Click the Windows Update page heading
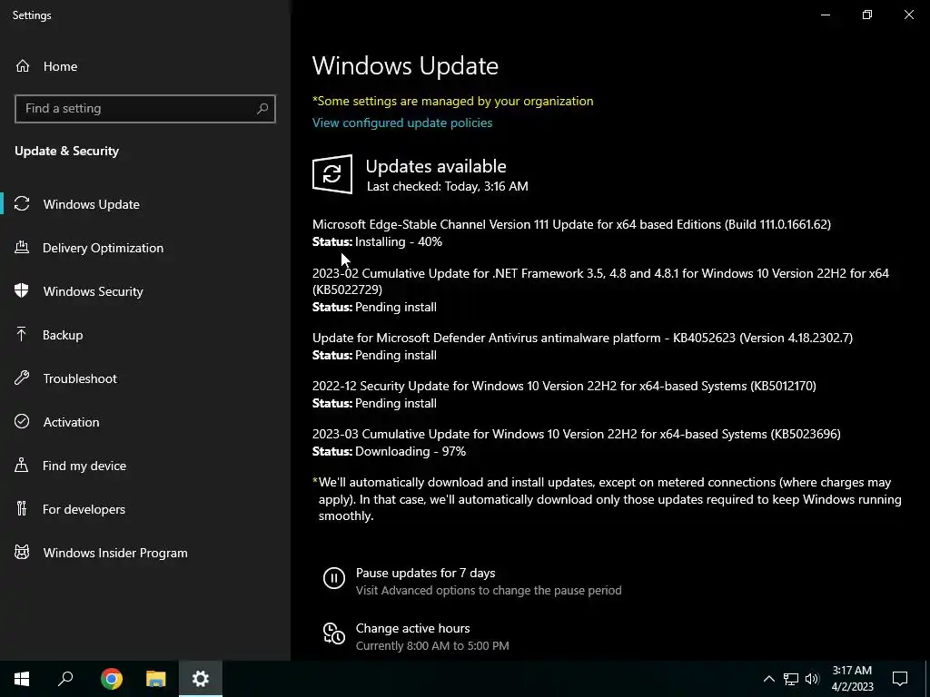 point(405,65)
